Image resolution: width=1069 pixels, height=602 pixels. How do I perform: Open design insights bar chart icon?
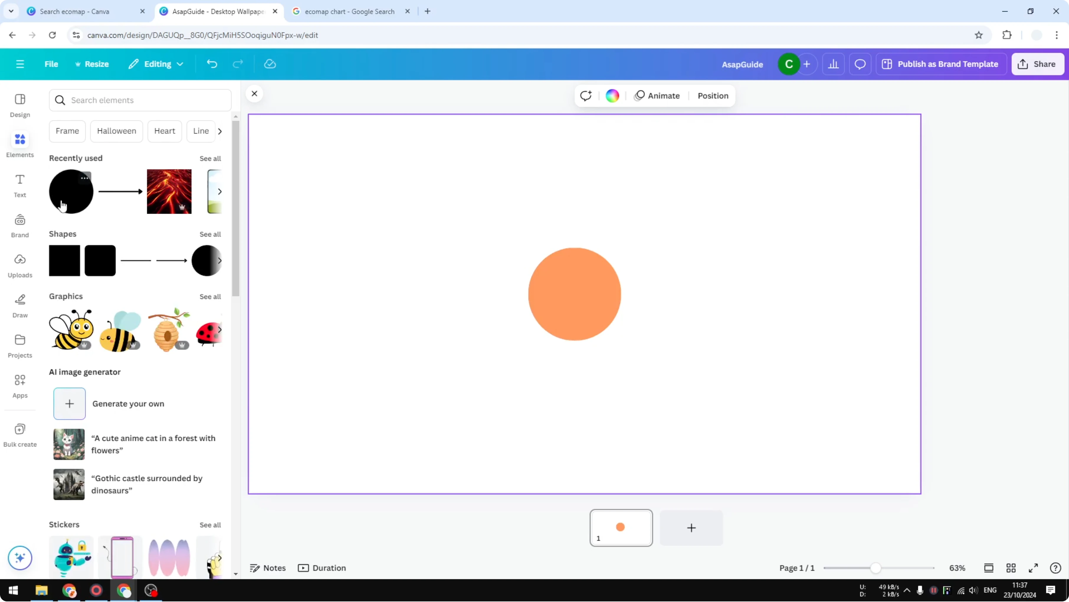[834, 64]
